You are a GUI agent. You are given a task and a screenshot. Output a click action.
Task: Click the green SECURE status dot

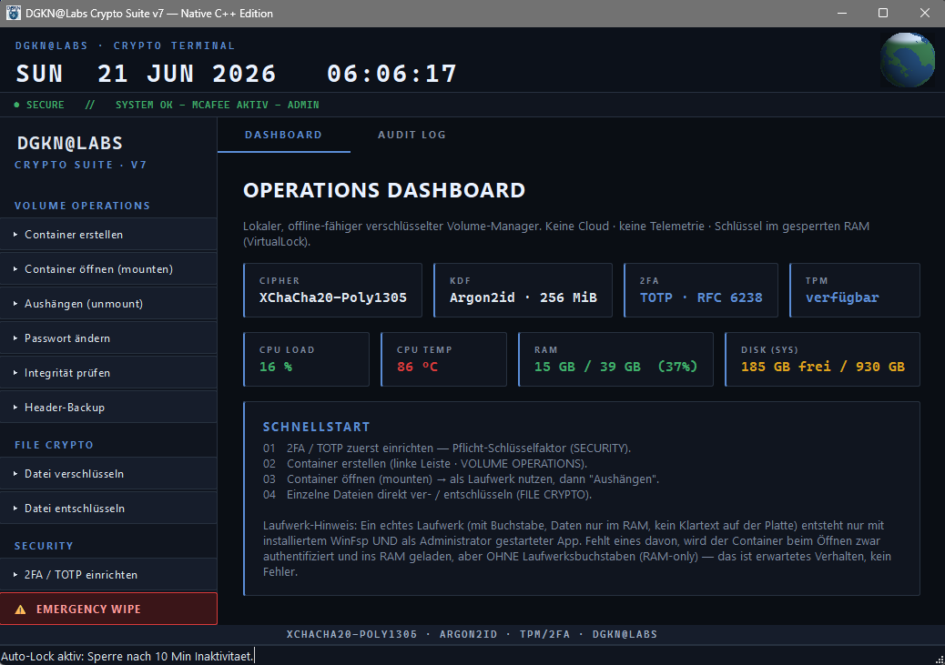17,105
